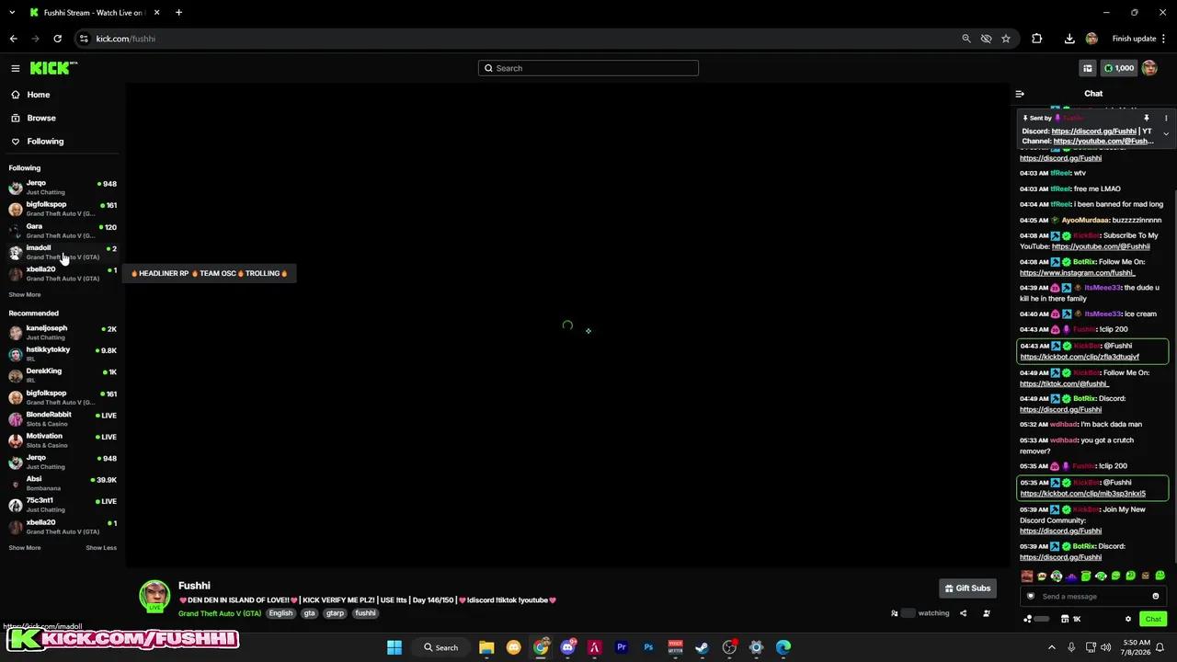
Task: Open the emoji picker in chat input
Action: pyautogui.click(x=1156, y=596)
